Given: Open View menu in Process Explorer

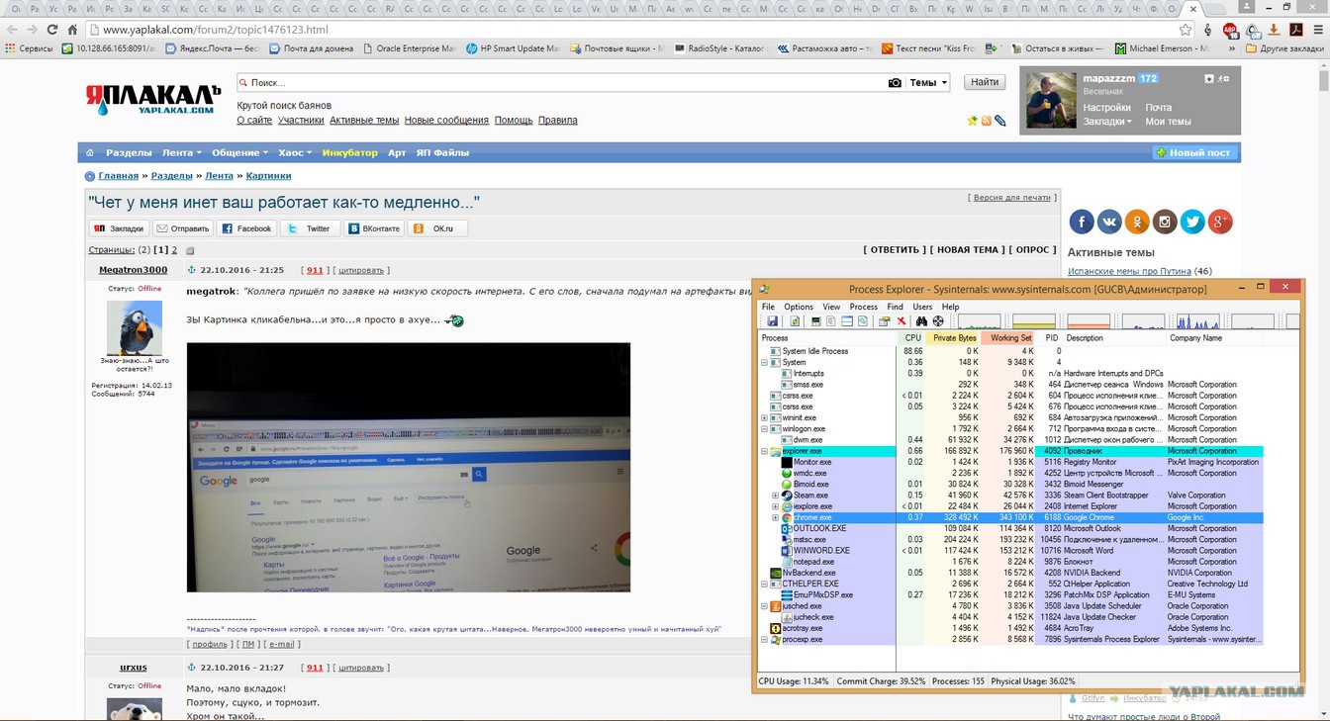Looking at the screenshot, I should tap(831, 307).
